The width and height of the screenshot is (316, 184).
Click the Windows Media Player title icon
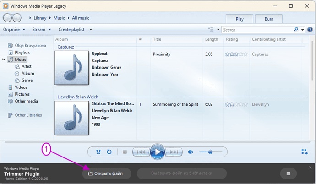pyautogui.click(x=5, y=6)
